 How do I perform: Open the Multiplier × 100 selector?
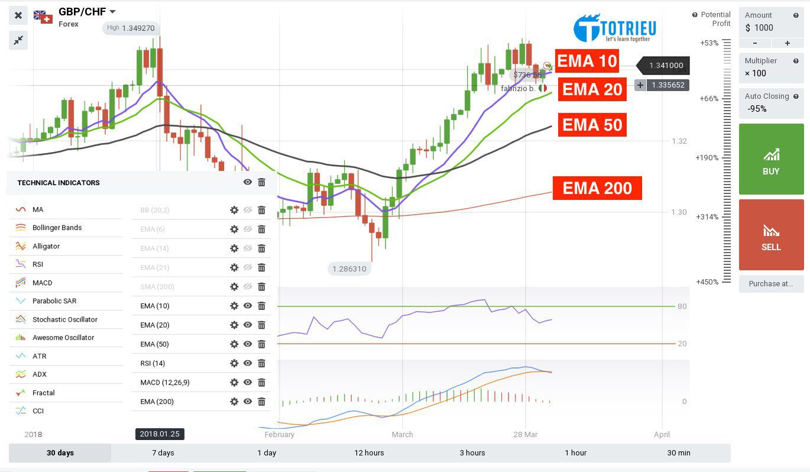coord(771,67)
